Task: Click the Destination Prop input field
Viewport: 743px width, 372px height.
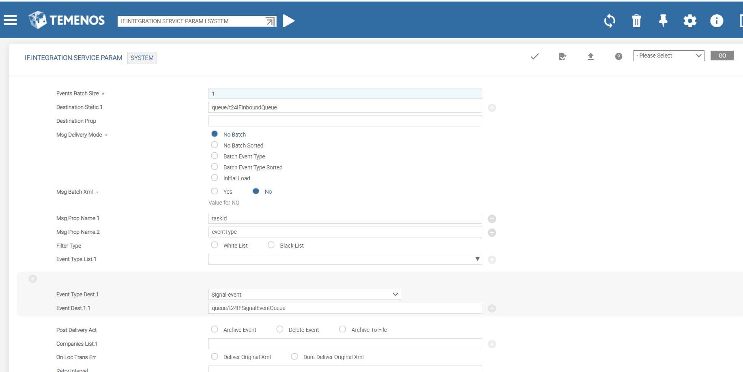Action: pyautogui.click(x=345, y=121)
